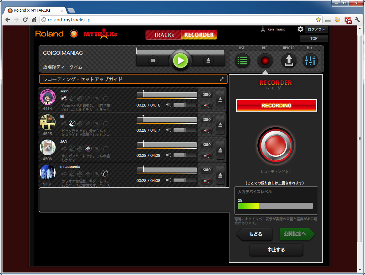The image size is (365, 275).
Task: Click the red REC icon in the toolbar
Action: (x=265, y=61)
